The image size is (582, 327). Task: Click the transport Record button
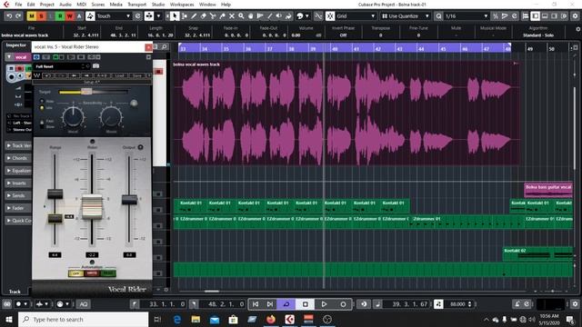pyautogui.click(x=344, y=304)
